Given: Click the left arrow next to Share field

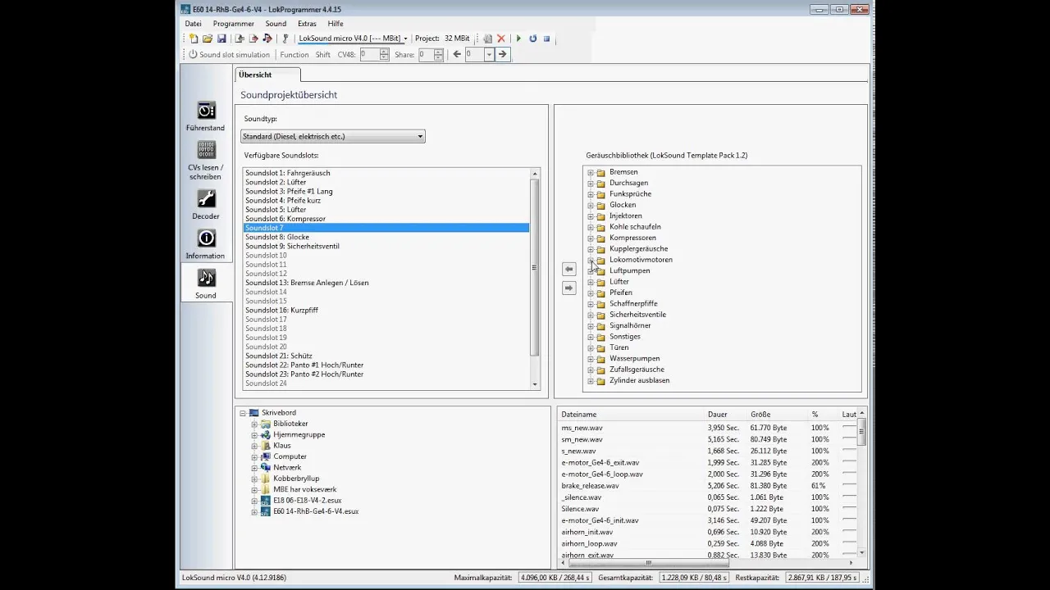Looking at the screenshot, I should pos(457,55).
